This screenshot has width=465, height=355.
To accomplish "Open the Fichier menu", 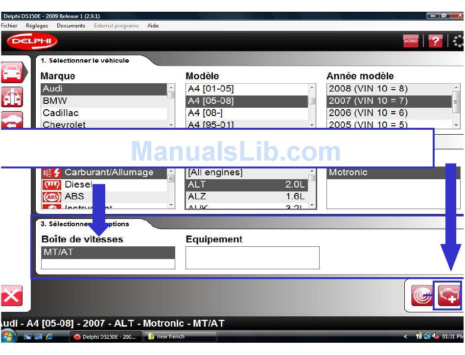I will 9,25.
